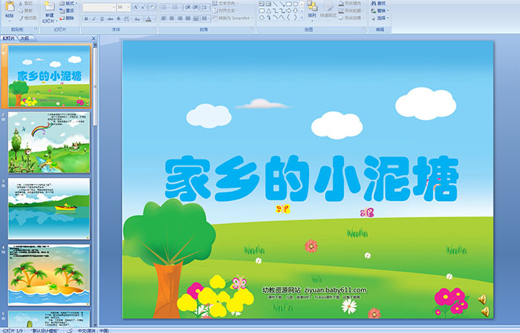Justify paragraph text
The width and height of the screenshot is (520, 333).
coord(188,19)
